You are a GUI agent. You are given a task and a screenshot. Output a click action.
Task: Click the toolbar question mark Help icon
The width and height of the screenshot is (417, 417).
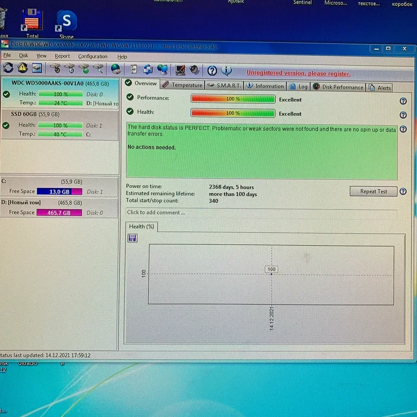(212, 71)
